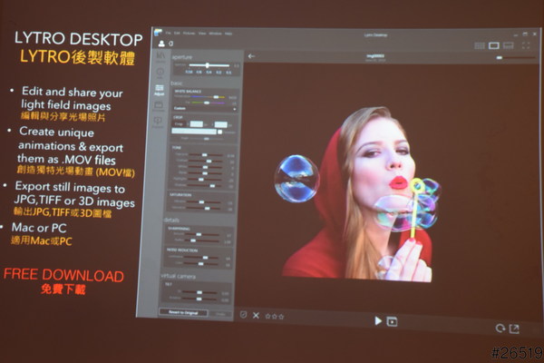The width and height of the screenshot is (544, 363).
Task: Adjust the Sharpening amount slider
Action: pyautogui.click(x=201, y=235)
